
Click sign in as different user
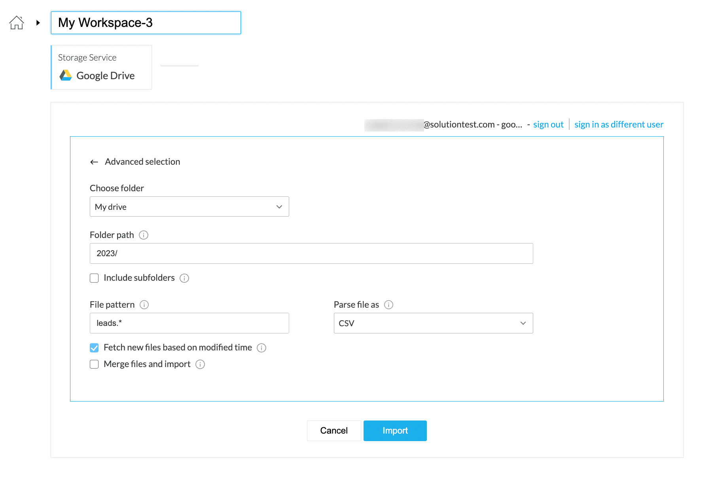[619, 125]
